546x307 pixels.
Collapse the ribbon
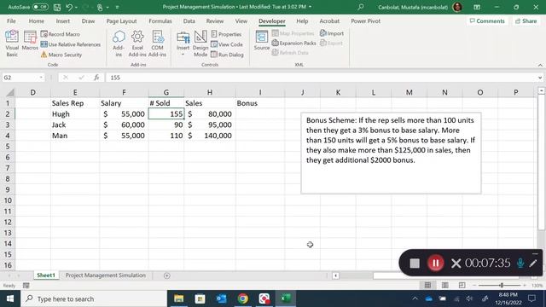coord(540,65)
